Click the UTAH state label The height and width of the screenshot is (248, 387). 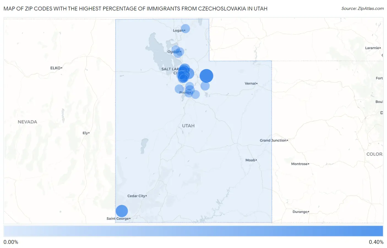tap(188, 126)
